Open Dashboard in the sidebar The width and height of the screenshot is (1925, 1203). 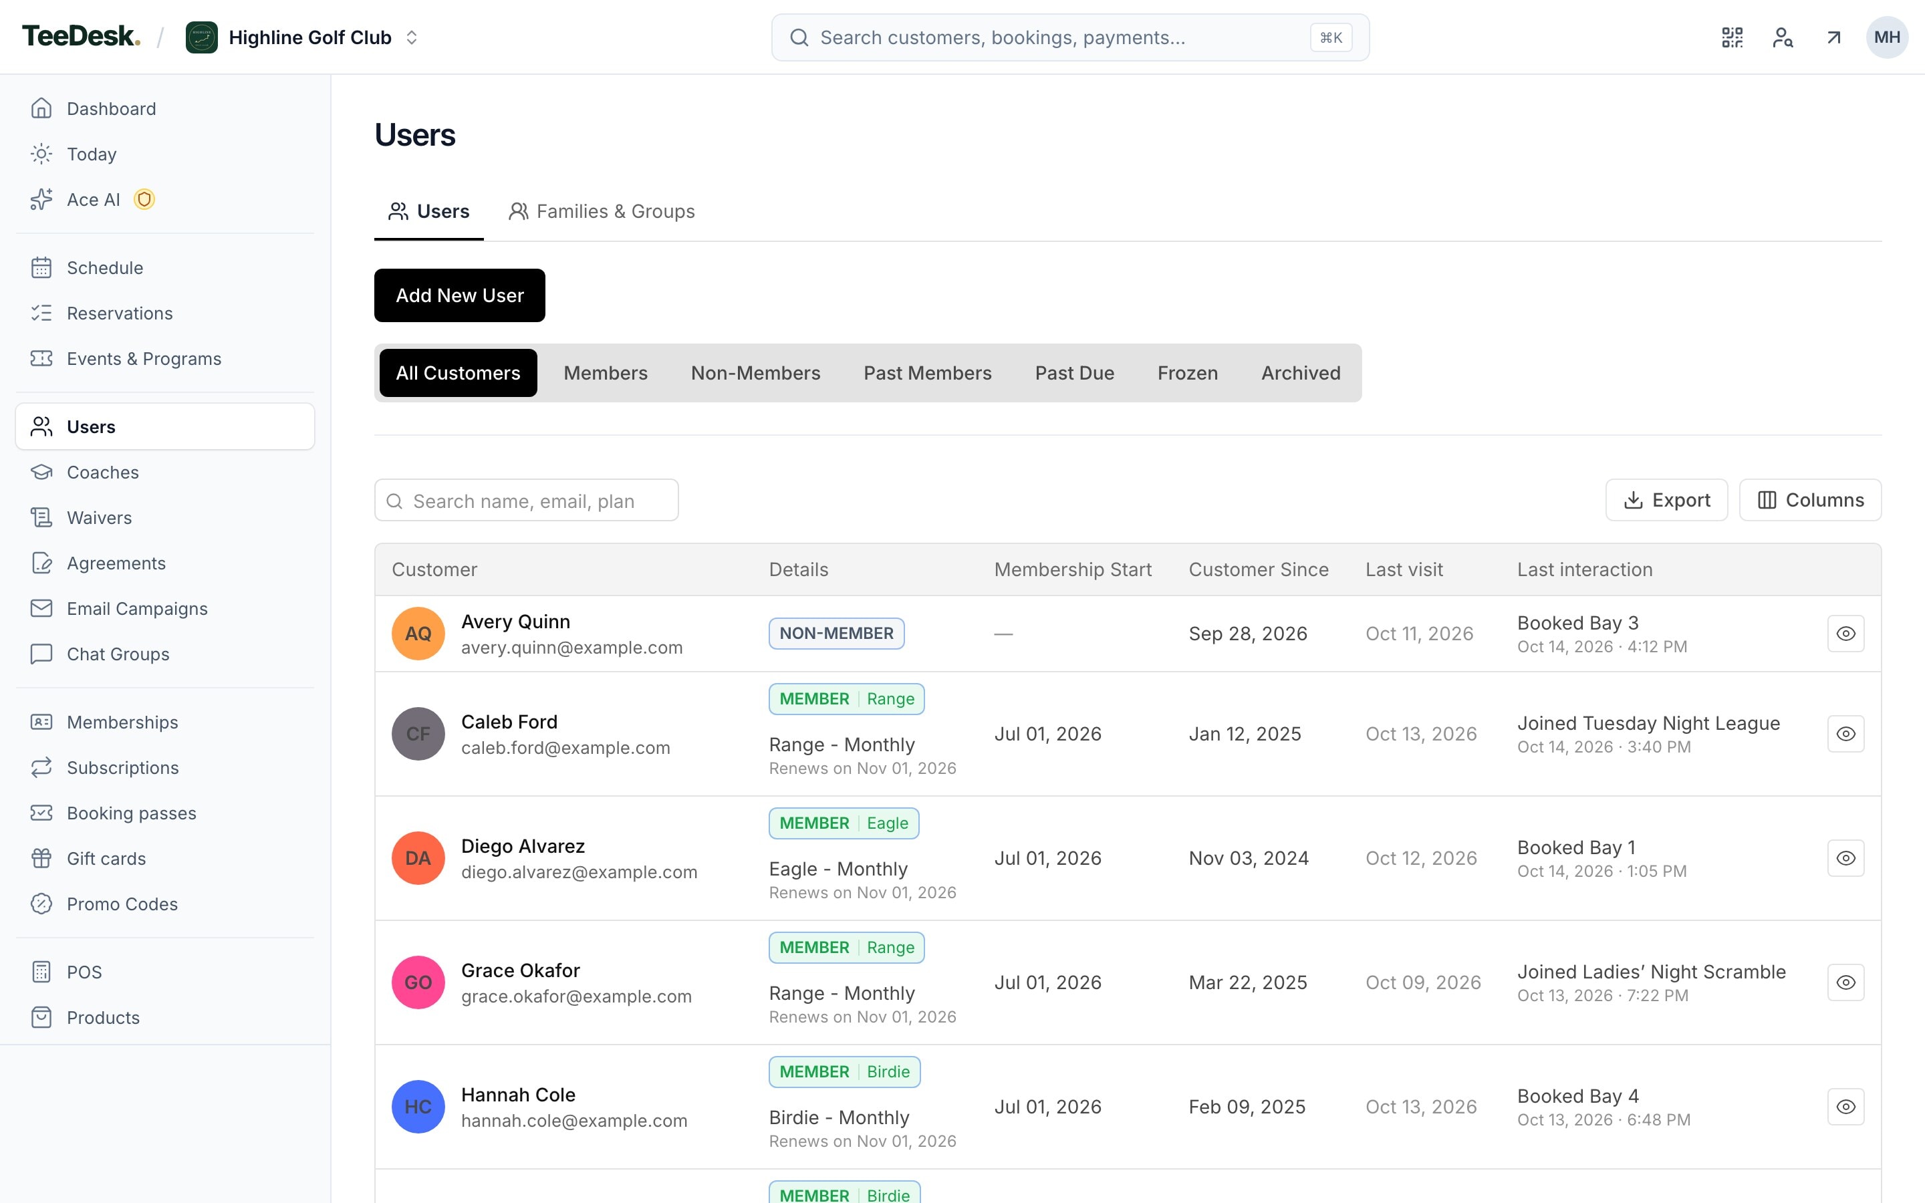click(x=164, y=108)
